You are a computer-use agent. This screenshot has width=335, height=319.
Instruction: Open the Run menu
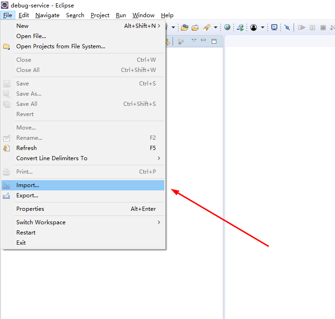(121, 15)
